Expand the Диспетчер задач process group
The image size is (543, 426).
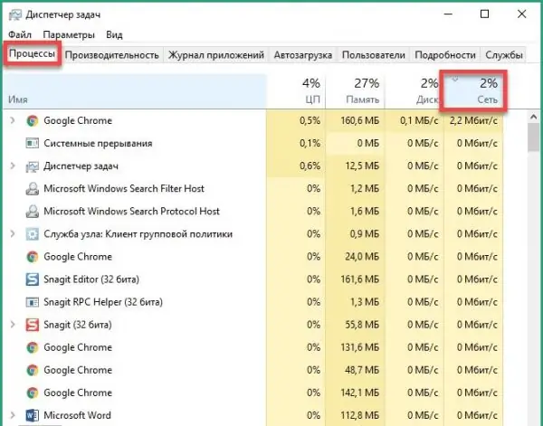pos(13,166)
